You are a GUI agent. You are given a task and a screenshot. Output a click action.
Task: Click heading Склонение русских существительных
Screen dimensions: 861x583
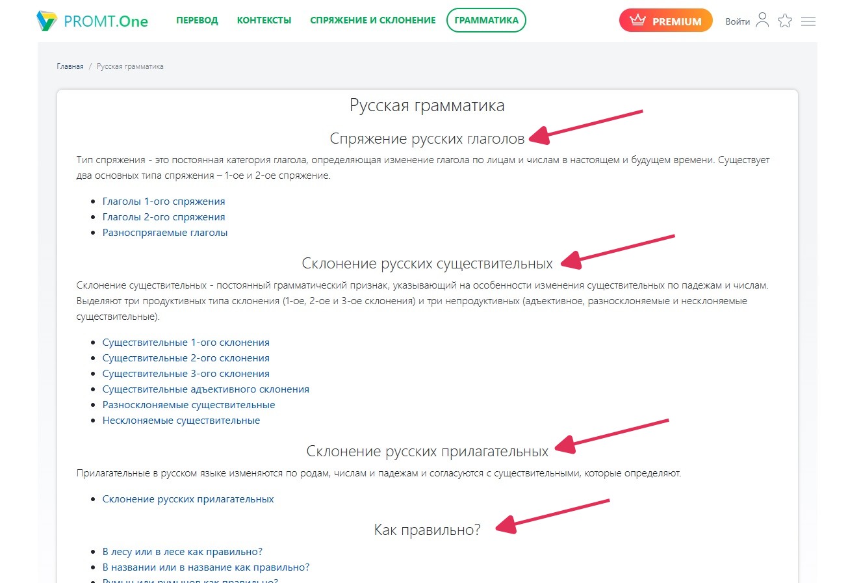[x=427, y=263]
